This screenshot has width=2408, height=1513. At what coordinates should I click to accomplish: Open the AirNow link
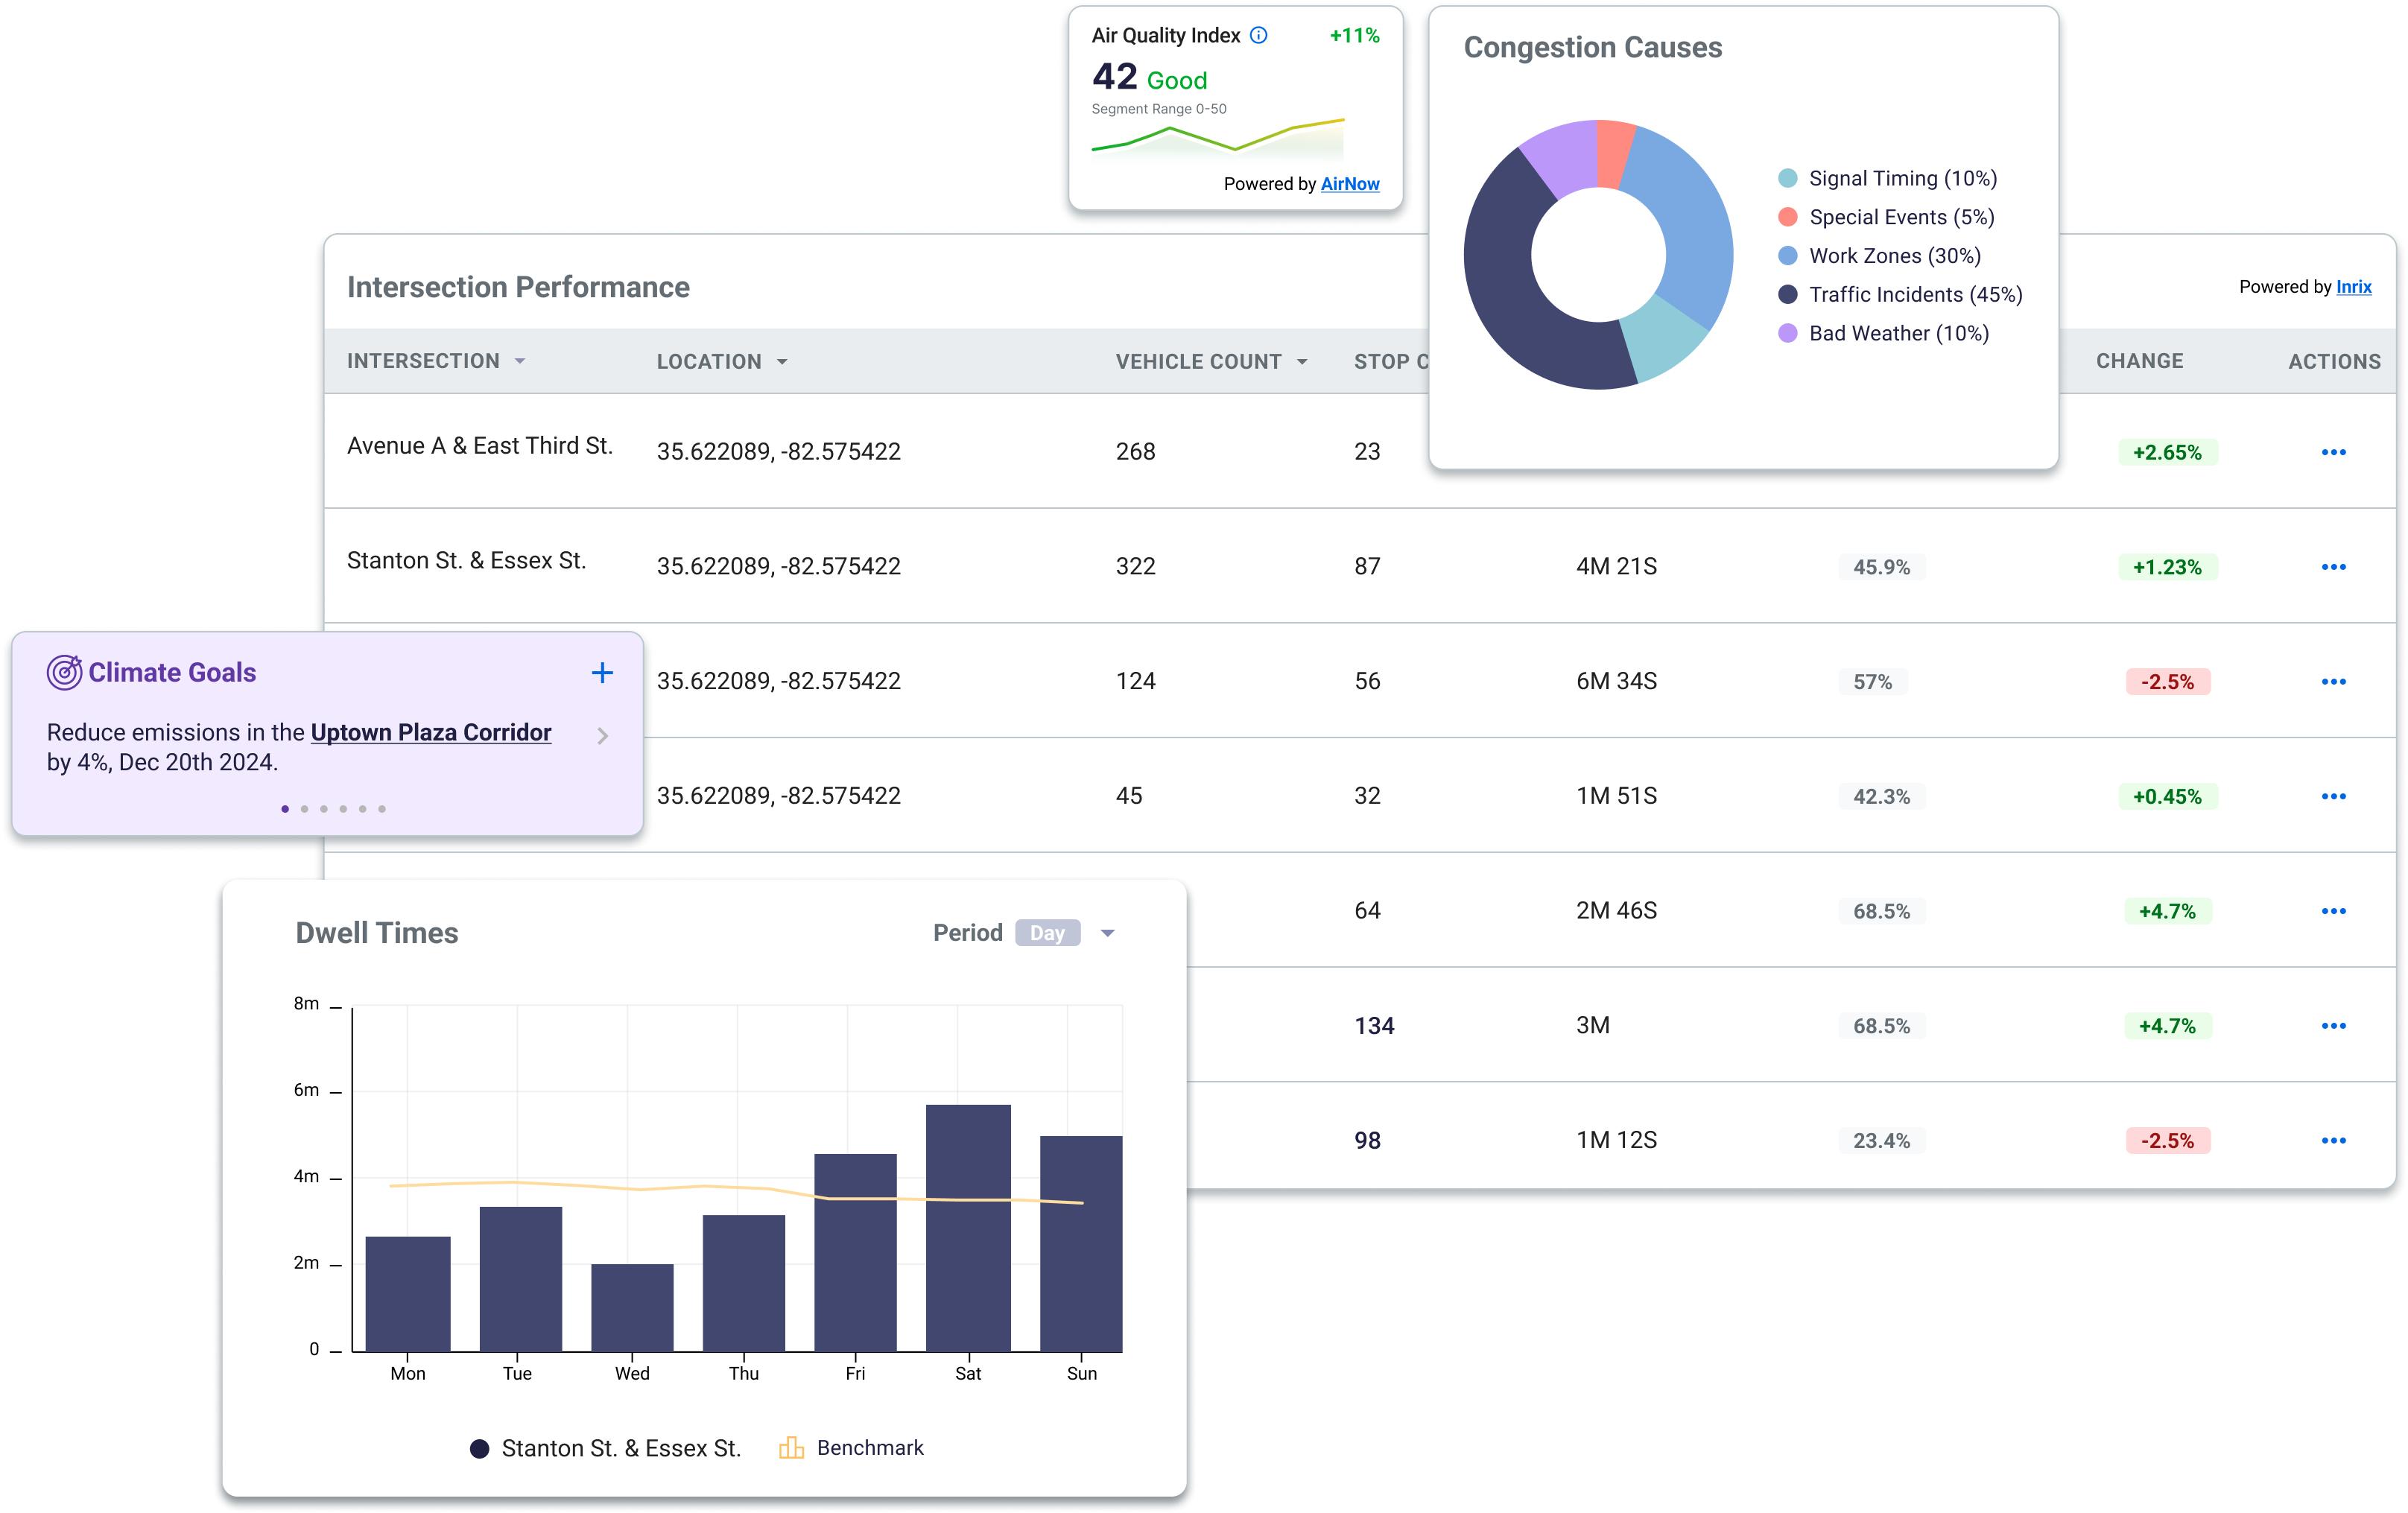point(1349,184)
